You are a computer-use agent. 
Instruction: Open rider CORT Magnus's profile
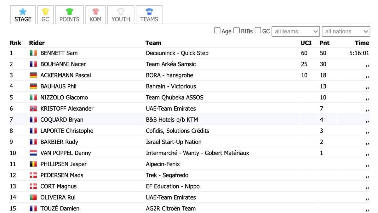59,186
